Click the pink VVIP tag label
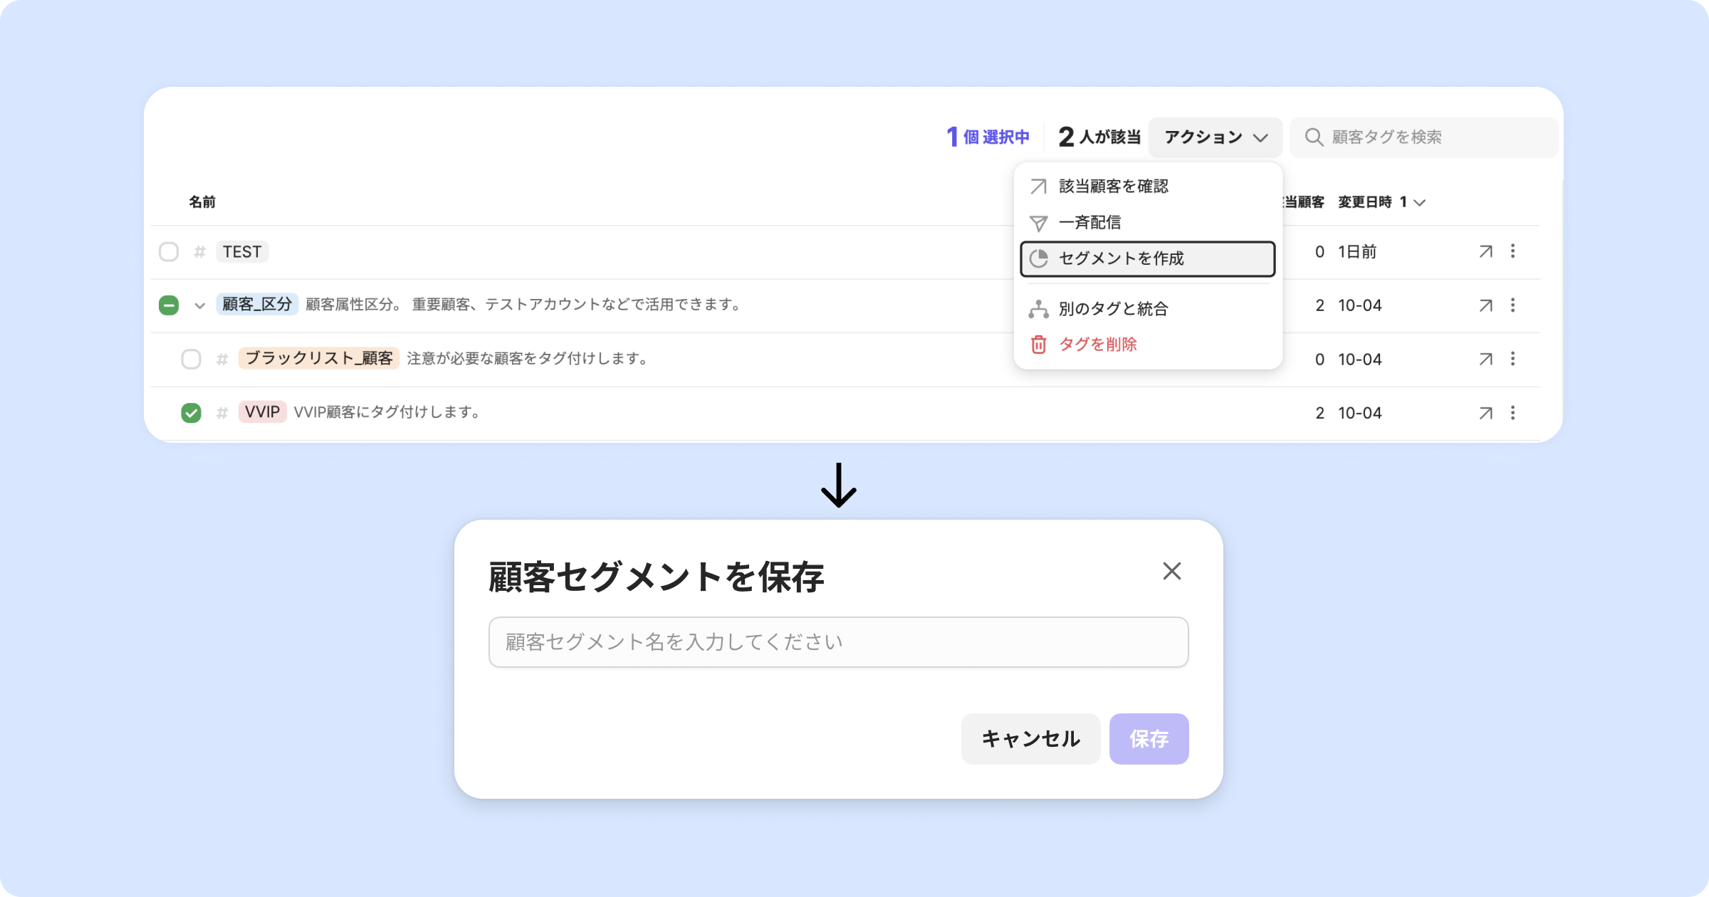Image resolution: width=1709 pixels, height=897 pixels. point(262,412)
